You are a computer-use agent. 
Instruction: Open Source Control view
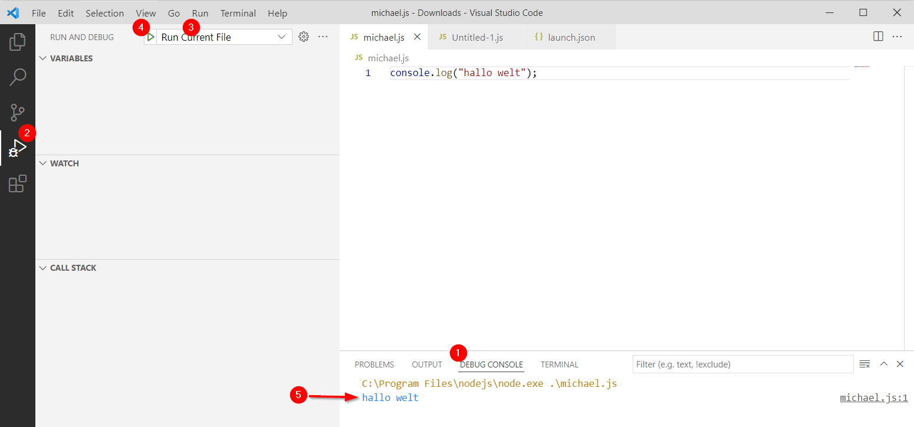[x=18, y=112]
